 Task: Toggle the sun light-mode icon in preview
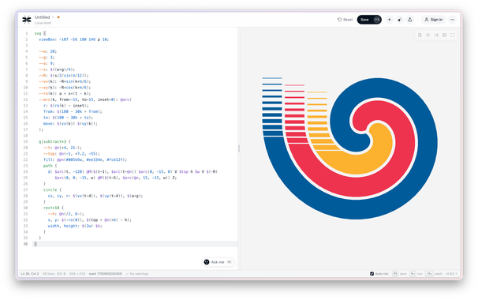(428, 35)
